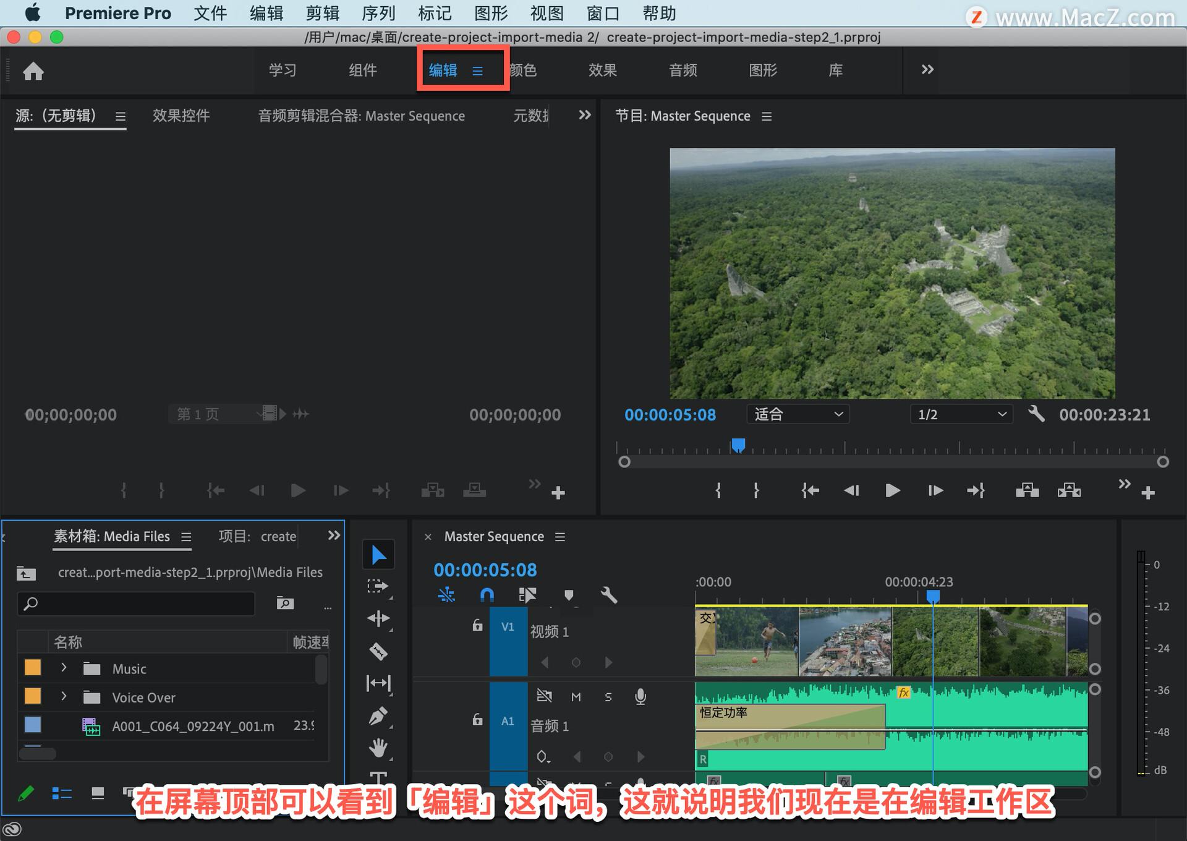The width and height of the screenshot is (1187, 841).
Task: Expand the Music folder
Action: (x=64, y=668)
